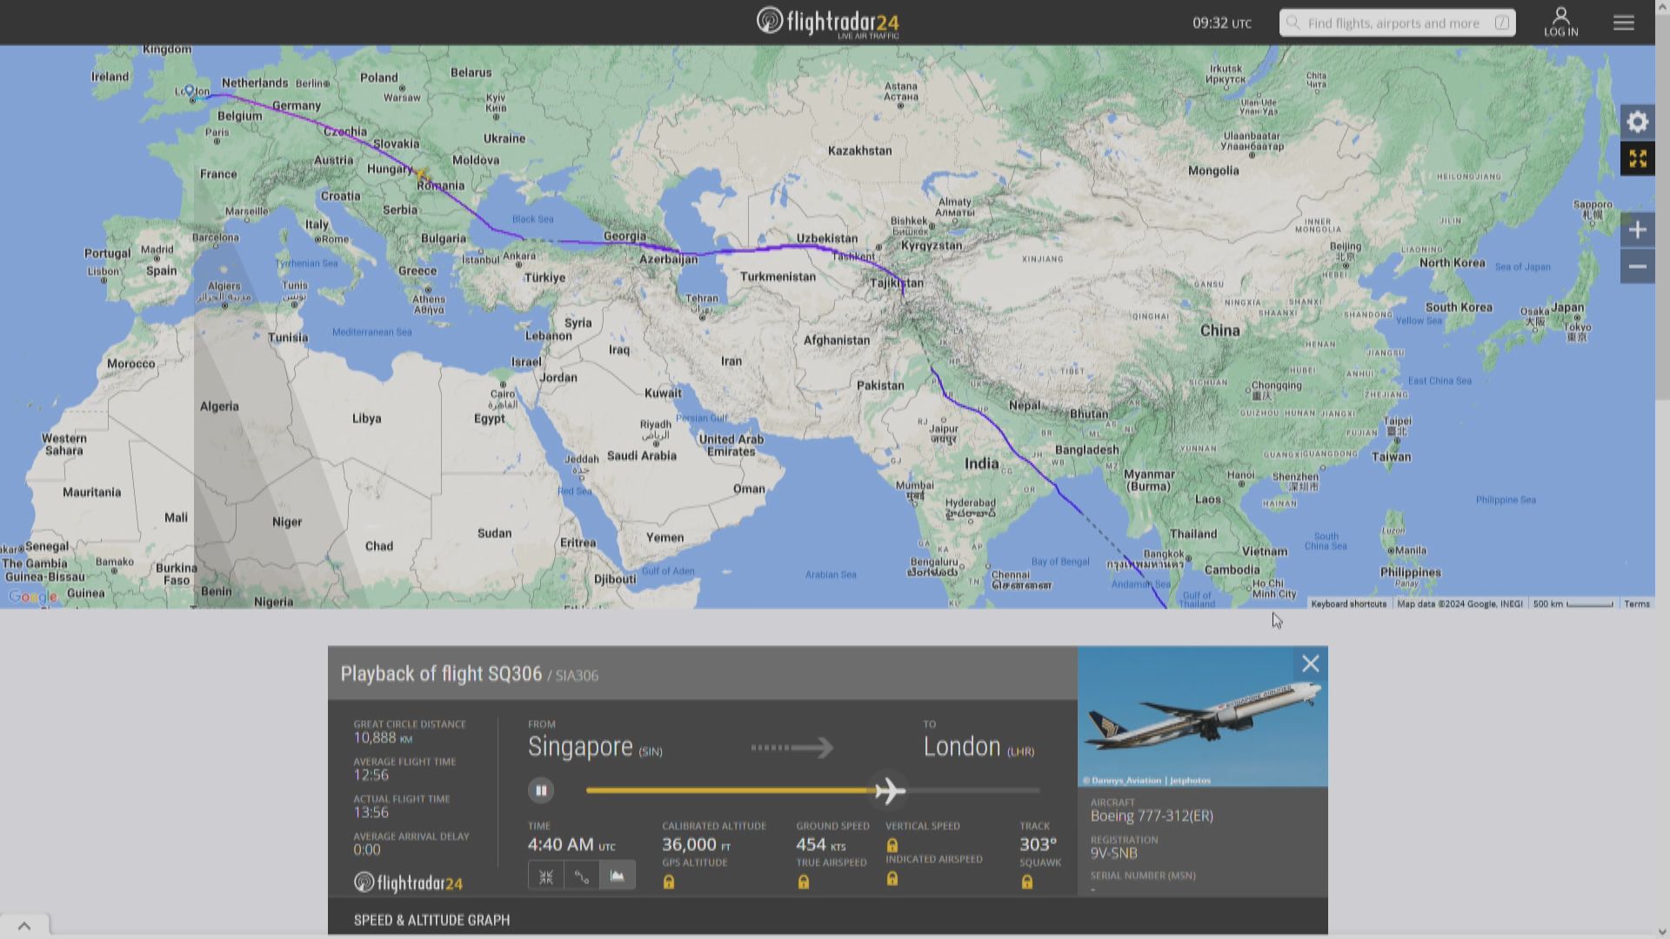Zoom in on the map
This screenshot has height=939, width=1670.
pyautogui.click(x=1638, y=230)
